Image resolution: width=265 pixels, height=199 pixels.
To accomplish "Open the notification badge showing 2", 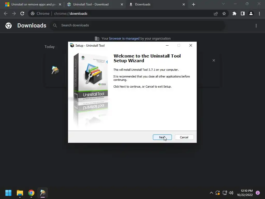I will coord(258,193).
